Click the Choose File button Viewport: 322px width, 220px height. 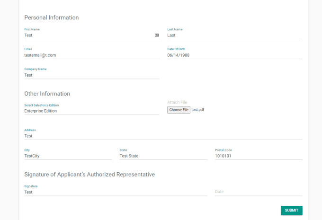(x=179, y=110)
